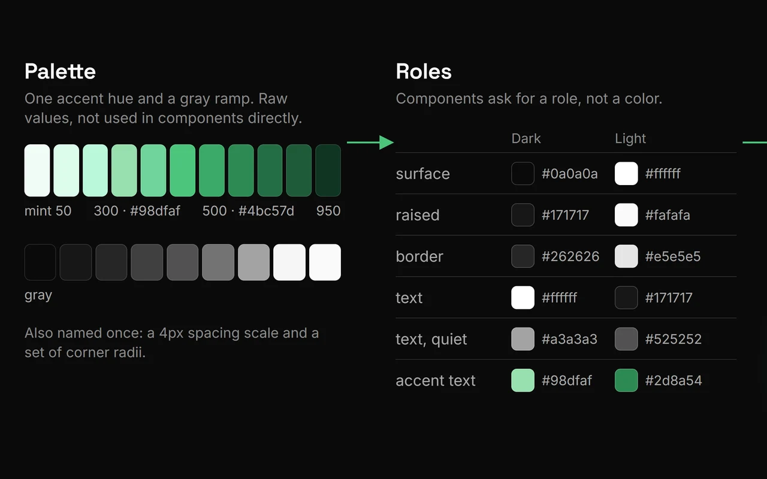Click 'Components ask for a role, not a color.'
The height and width of the screenshot is (479, 767).
529,98
